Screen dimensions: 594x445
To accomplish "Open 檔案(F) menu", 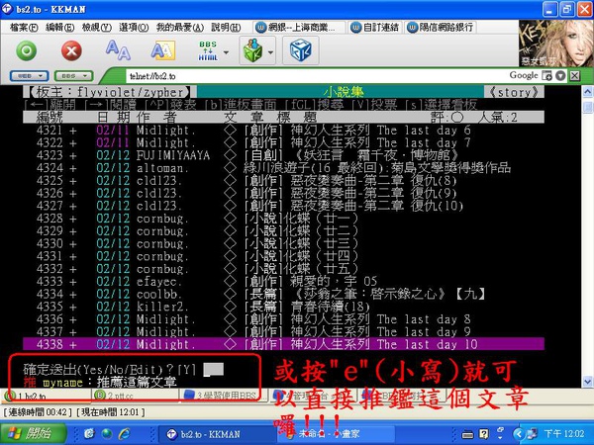I will (x=24, y=28).
